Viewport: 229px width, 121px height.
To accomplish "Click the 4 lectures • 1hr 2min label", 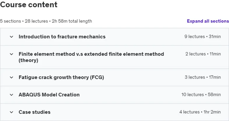I will pos(200,112).
